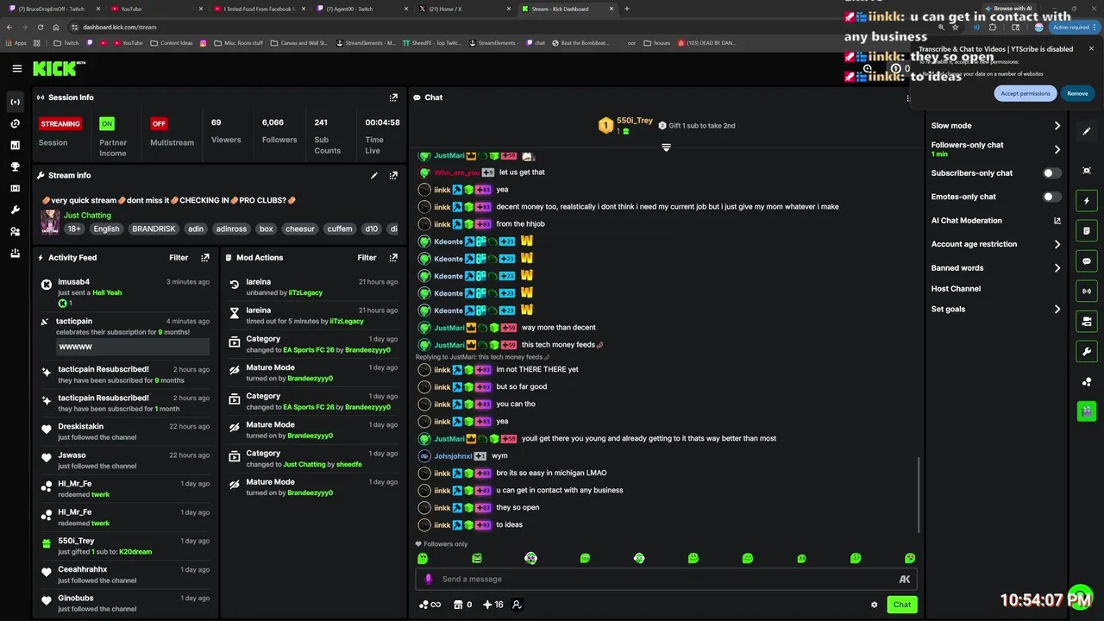Viewport: 1104px width, 621px height.
Task: Reload the page in browser toolbar
Action: pyautogui.click(x=41, y=27)
